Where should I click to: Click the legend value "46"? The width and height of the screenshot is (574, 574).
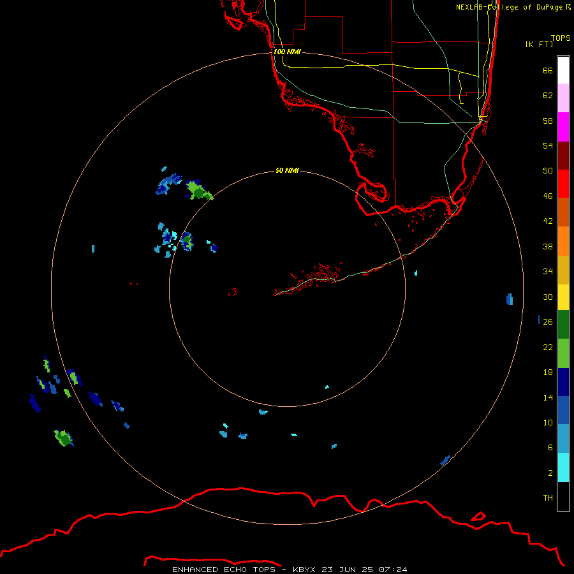click(548, 196)
